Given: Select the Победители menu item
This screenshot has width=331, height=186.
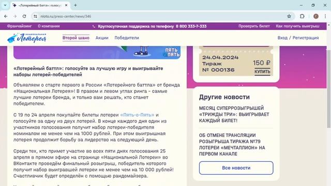Looking at the screenshot, I should (127, 38).
